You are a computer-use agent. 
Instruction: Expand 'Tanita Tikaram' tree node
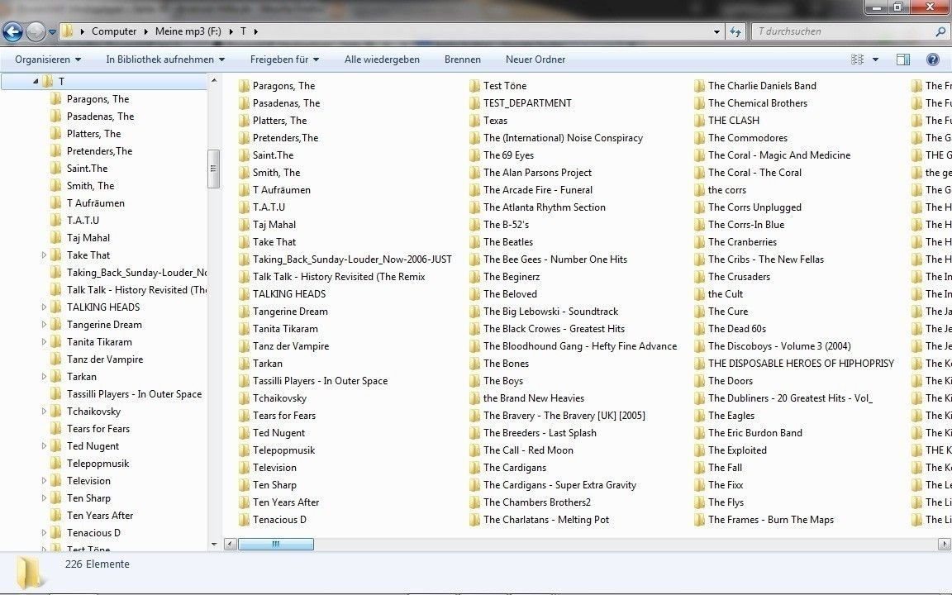tap(44, 342)
